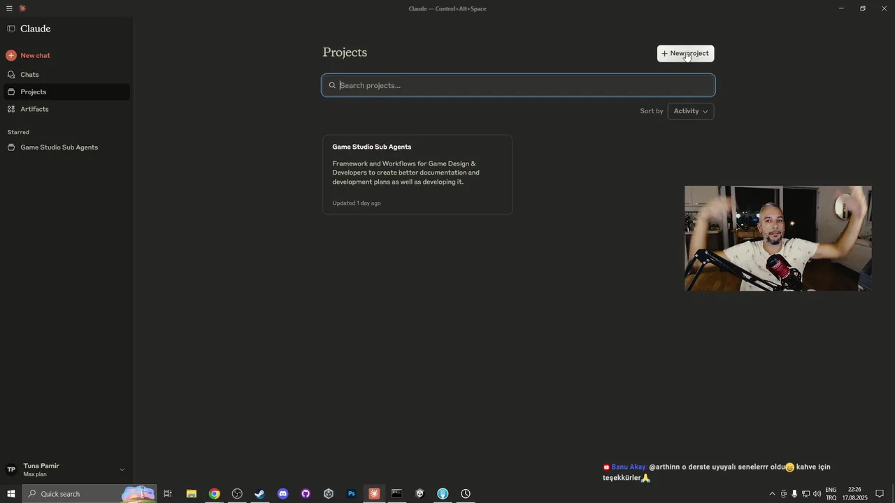Click the Starred section heading
Screen dimensions: 895x503
(x=18, y=132)
